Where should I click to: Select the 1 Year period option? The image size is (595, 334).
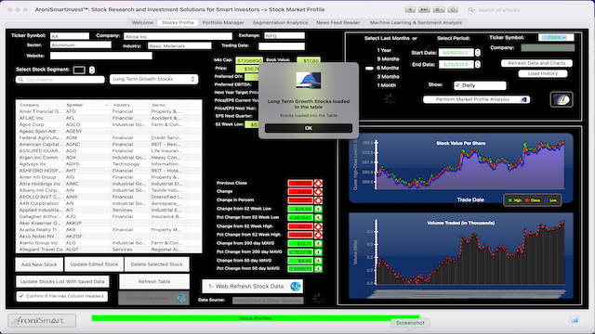click(x=384, y=50)
